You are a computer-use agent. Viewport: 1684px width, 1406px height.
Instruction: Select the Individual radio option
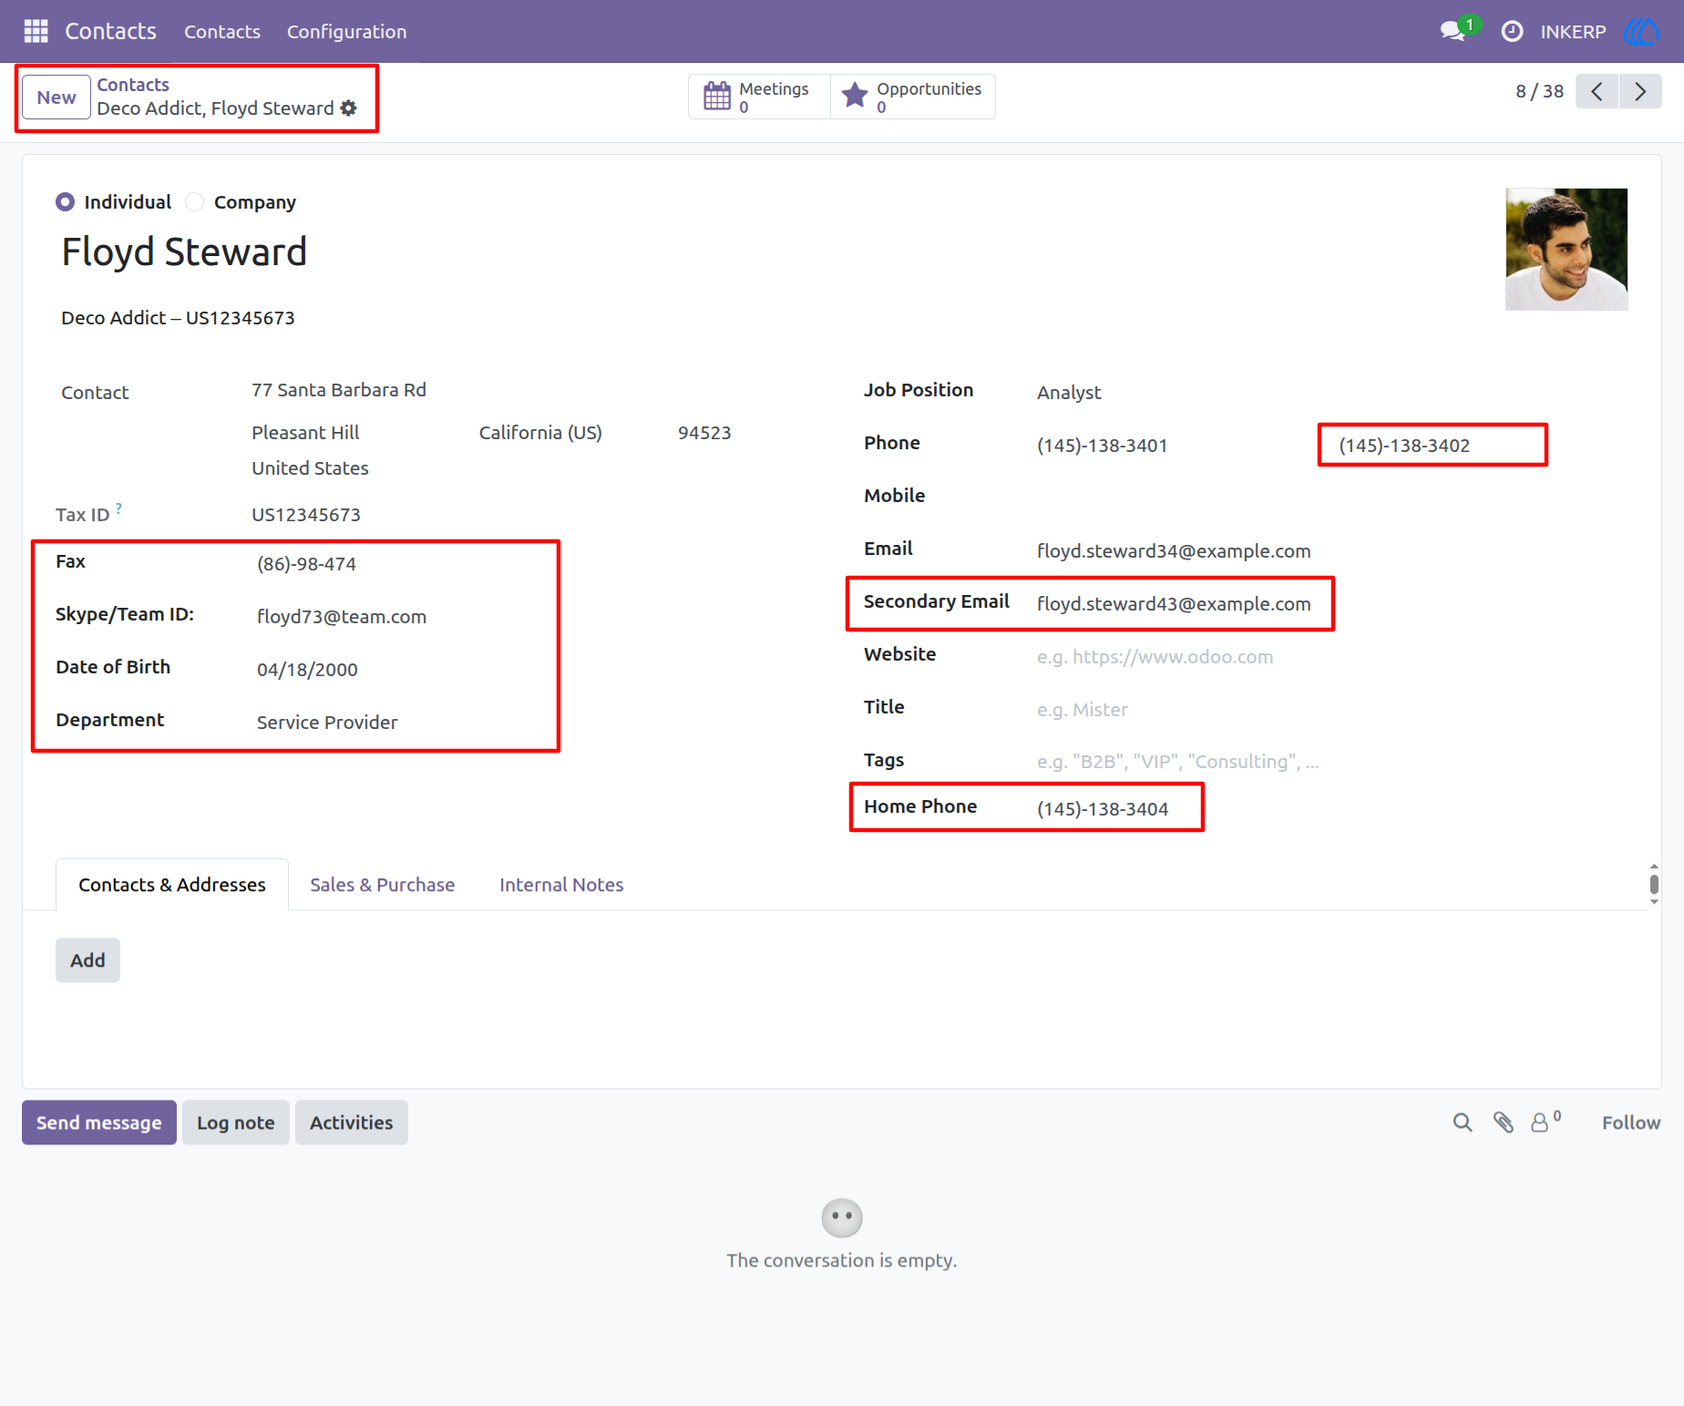(65, 201)
